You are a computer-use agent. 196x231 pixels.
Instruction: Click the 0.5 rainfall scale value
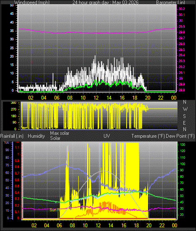(17, 186)
